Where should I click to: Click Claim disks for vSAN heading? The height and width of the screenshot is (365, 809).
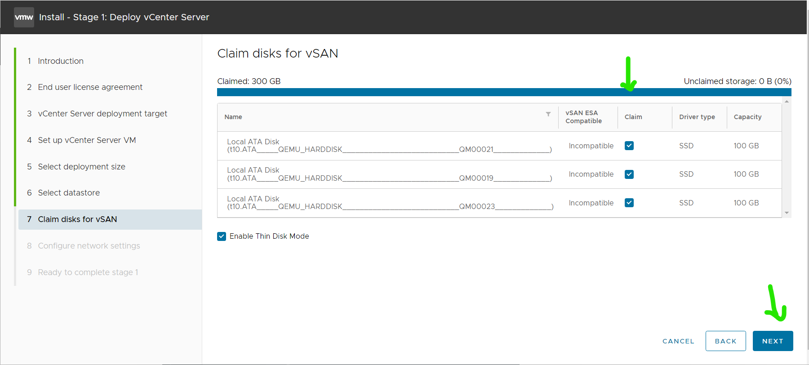pyautogui.click(x=278, y=53)
